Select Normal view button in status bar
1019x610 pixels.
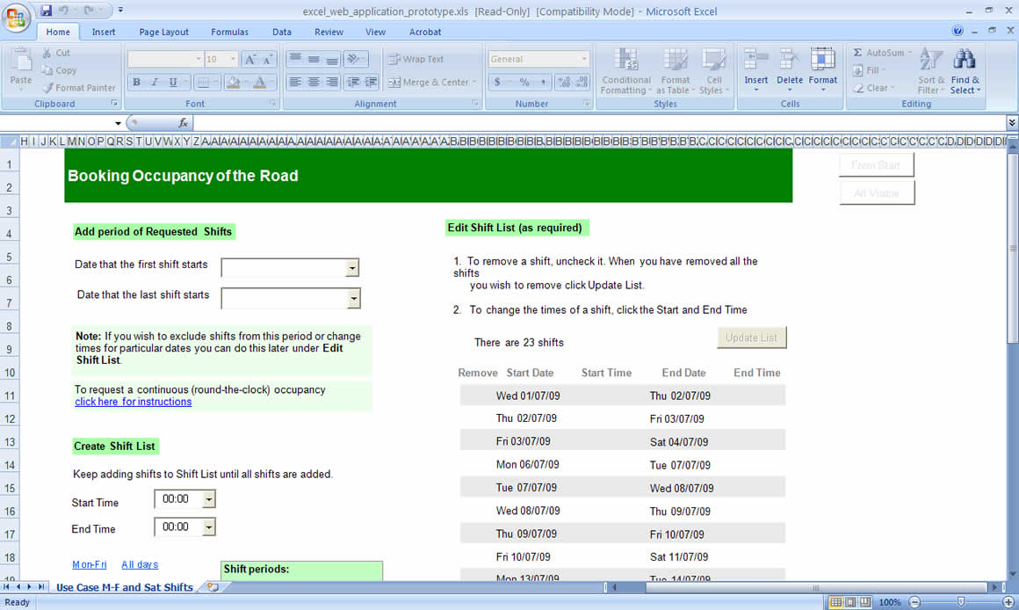(x=836, y=602)
